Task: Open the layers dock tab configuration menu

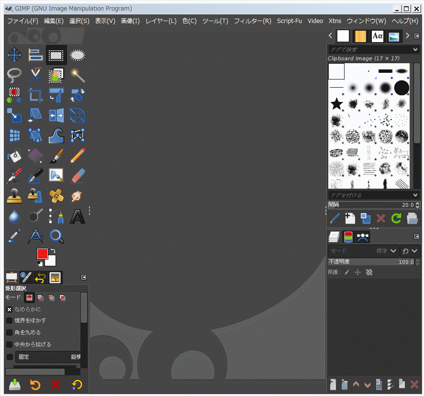Action: click(x=417, y=237)
